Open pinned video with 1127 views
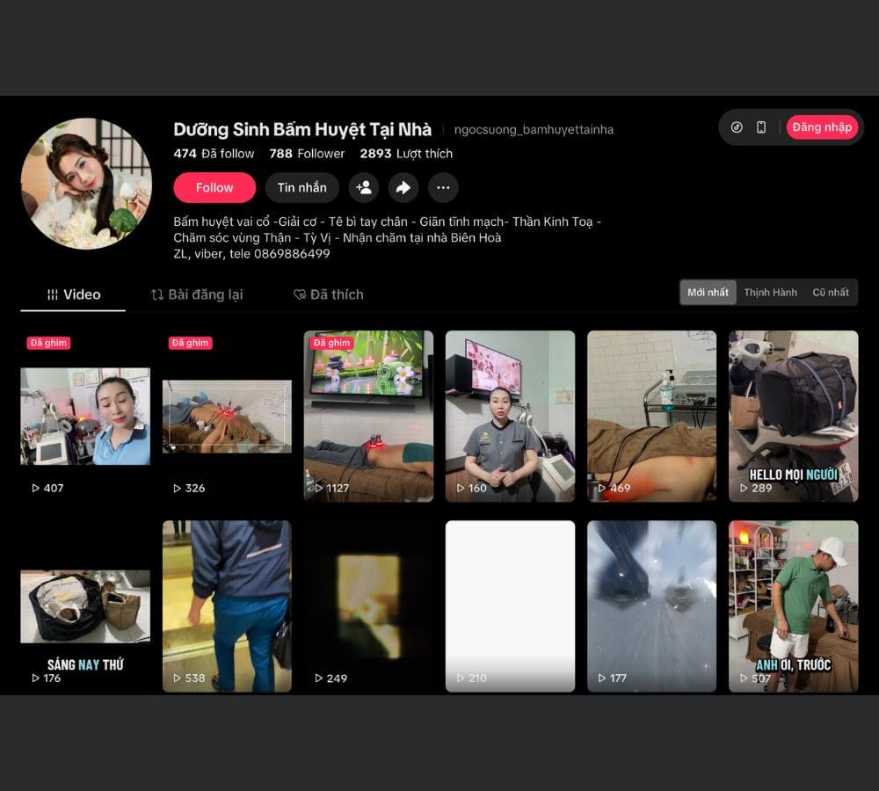 (x=368, y=416)
